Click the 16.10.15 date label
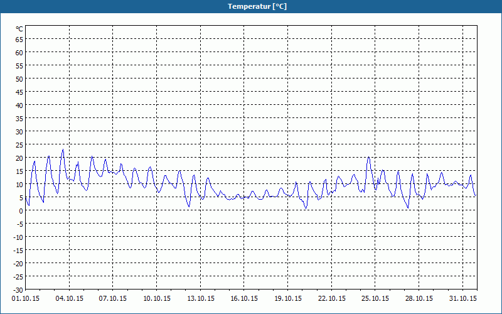 244,299
